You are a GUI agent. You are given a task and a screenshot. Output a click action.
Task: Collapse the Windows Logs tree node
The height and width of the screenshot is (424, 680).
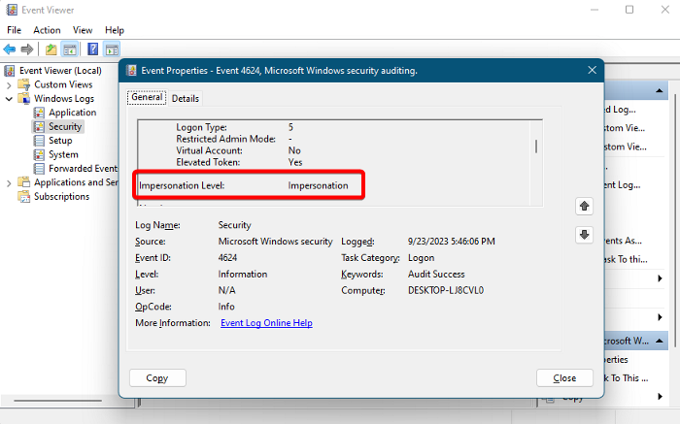[9, 99]
